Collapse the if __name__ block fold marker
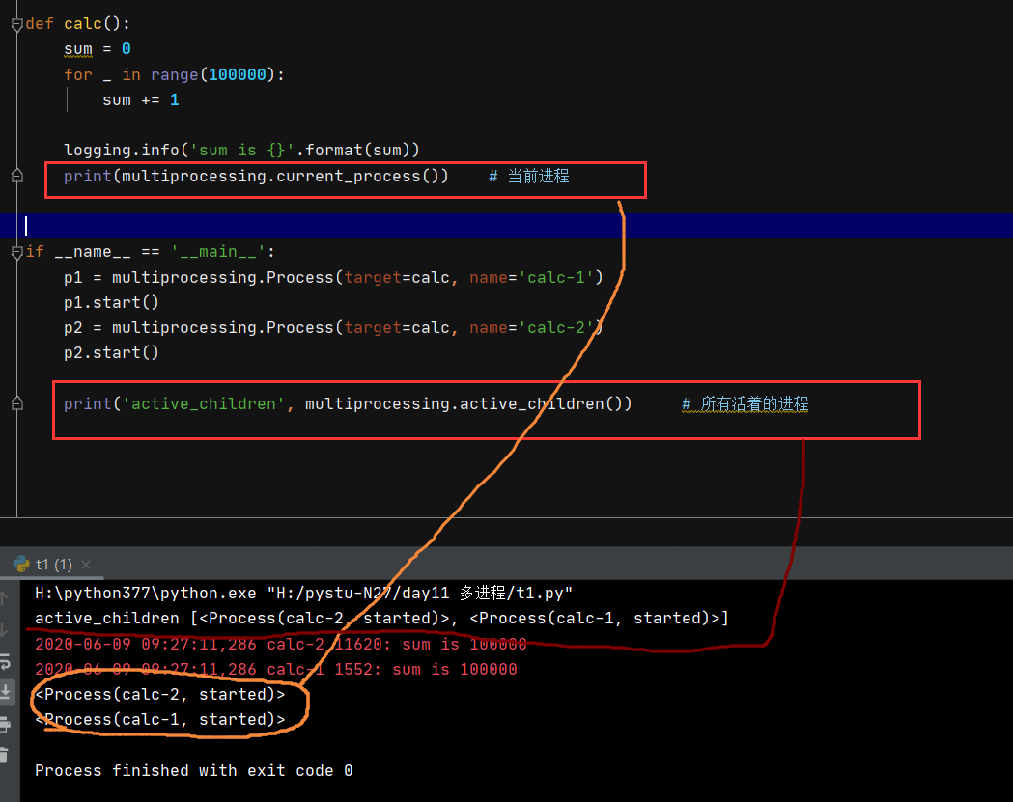Screen dimensions: 1013x802 point(16,252)
